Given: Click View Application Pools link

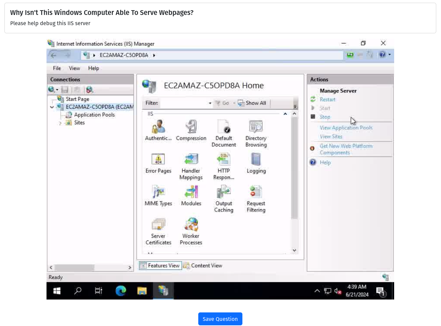Looking at the screenshot, I should point(346,128).
